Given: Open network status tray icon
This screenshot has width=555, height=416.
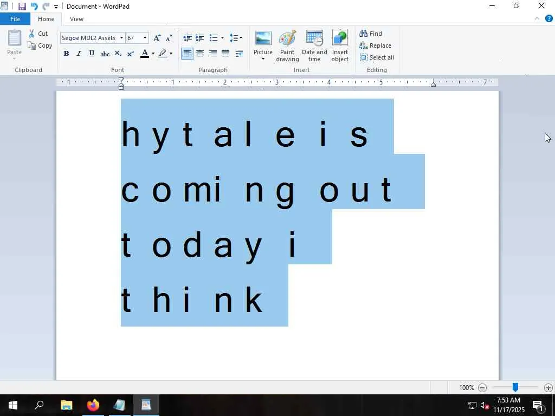Looking at the screenshot, I should click(472, 405).
